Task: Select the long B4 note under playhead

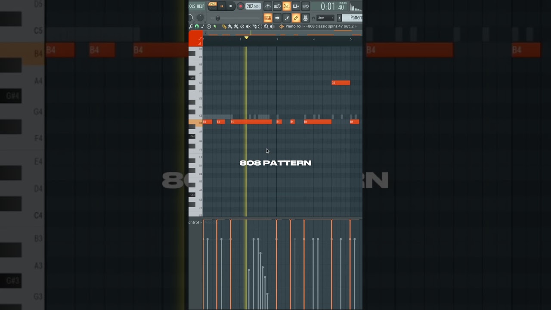Action: (x=251, y=122)
